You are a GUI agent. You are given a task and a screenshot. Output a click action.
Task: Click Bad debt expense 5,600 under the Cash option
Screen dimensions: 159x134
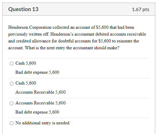pos(37,72)
